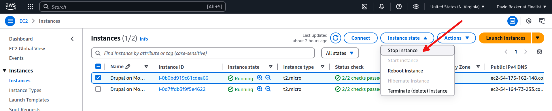Click Hibernate instance menu entry
This screenshot has height=111, width=552.
[x=417, y=81]
